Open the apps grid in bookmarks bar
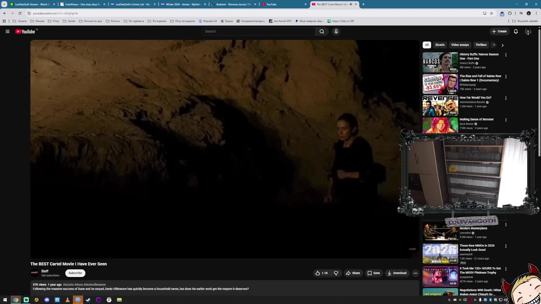Image resolution: width=541 pixels, height=304 pixels. [4, 21]
